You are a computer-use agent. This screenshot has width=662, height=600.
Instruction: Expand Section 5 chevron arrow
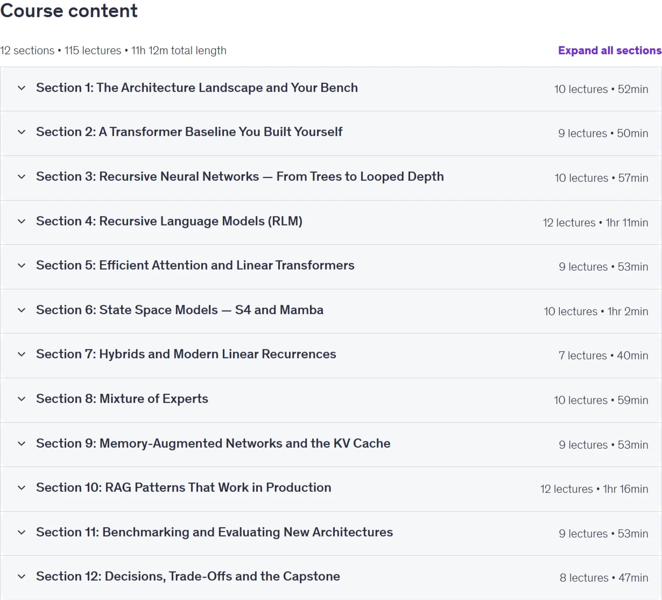[x=22, y=265]
